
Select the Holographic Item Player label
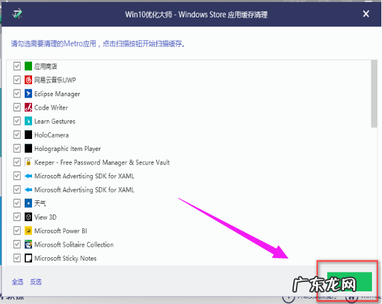coord(67,149)
